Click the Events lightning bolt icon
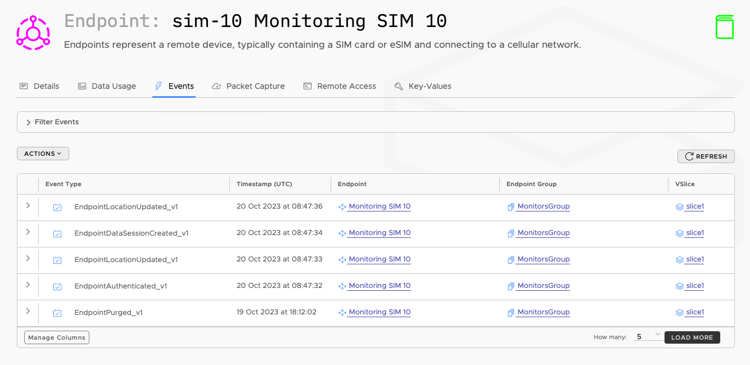 (158, 86)
